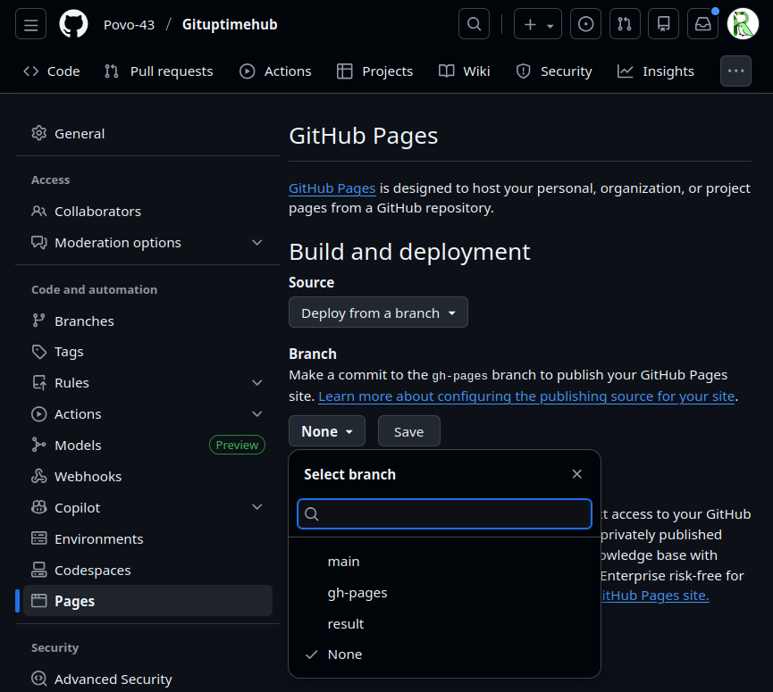Open the search magnifier in header
The width and height of the screenshot is (773, 692).
point(474,24)
